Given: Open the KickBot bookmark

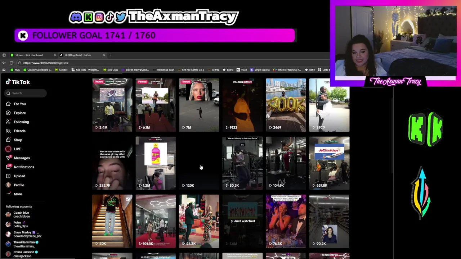Looking at the screenshot, I should [61, 70].
